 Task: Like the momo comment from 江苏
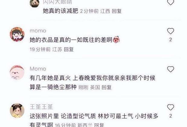(x=170, y=31)
